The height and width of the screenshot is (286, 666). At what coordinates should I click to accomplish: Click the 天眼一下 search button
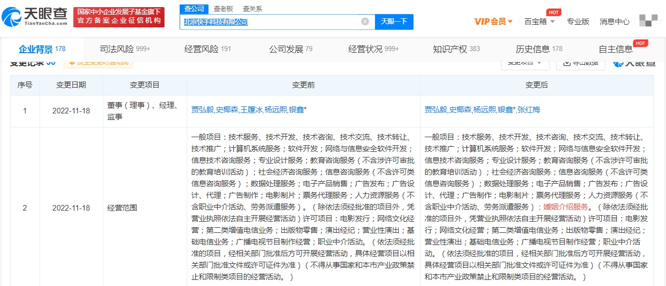point(394,22)
